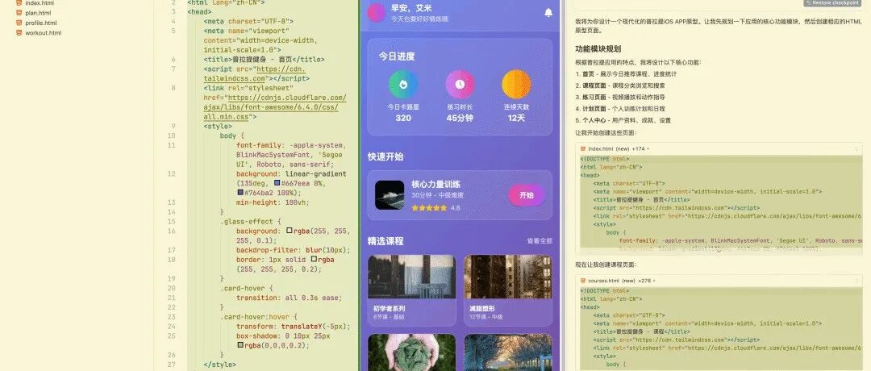The image size is (871, 371).
Task: Click the star rating under 核心力量训练
Action: [x=429, y=208]
